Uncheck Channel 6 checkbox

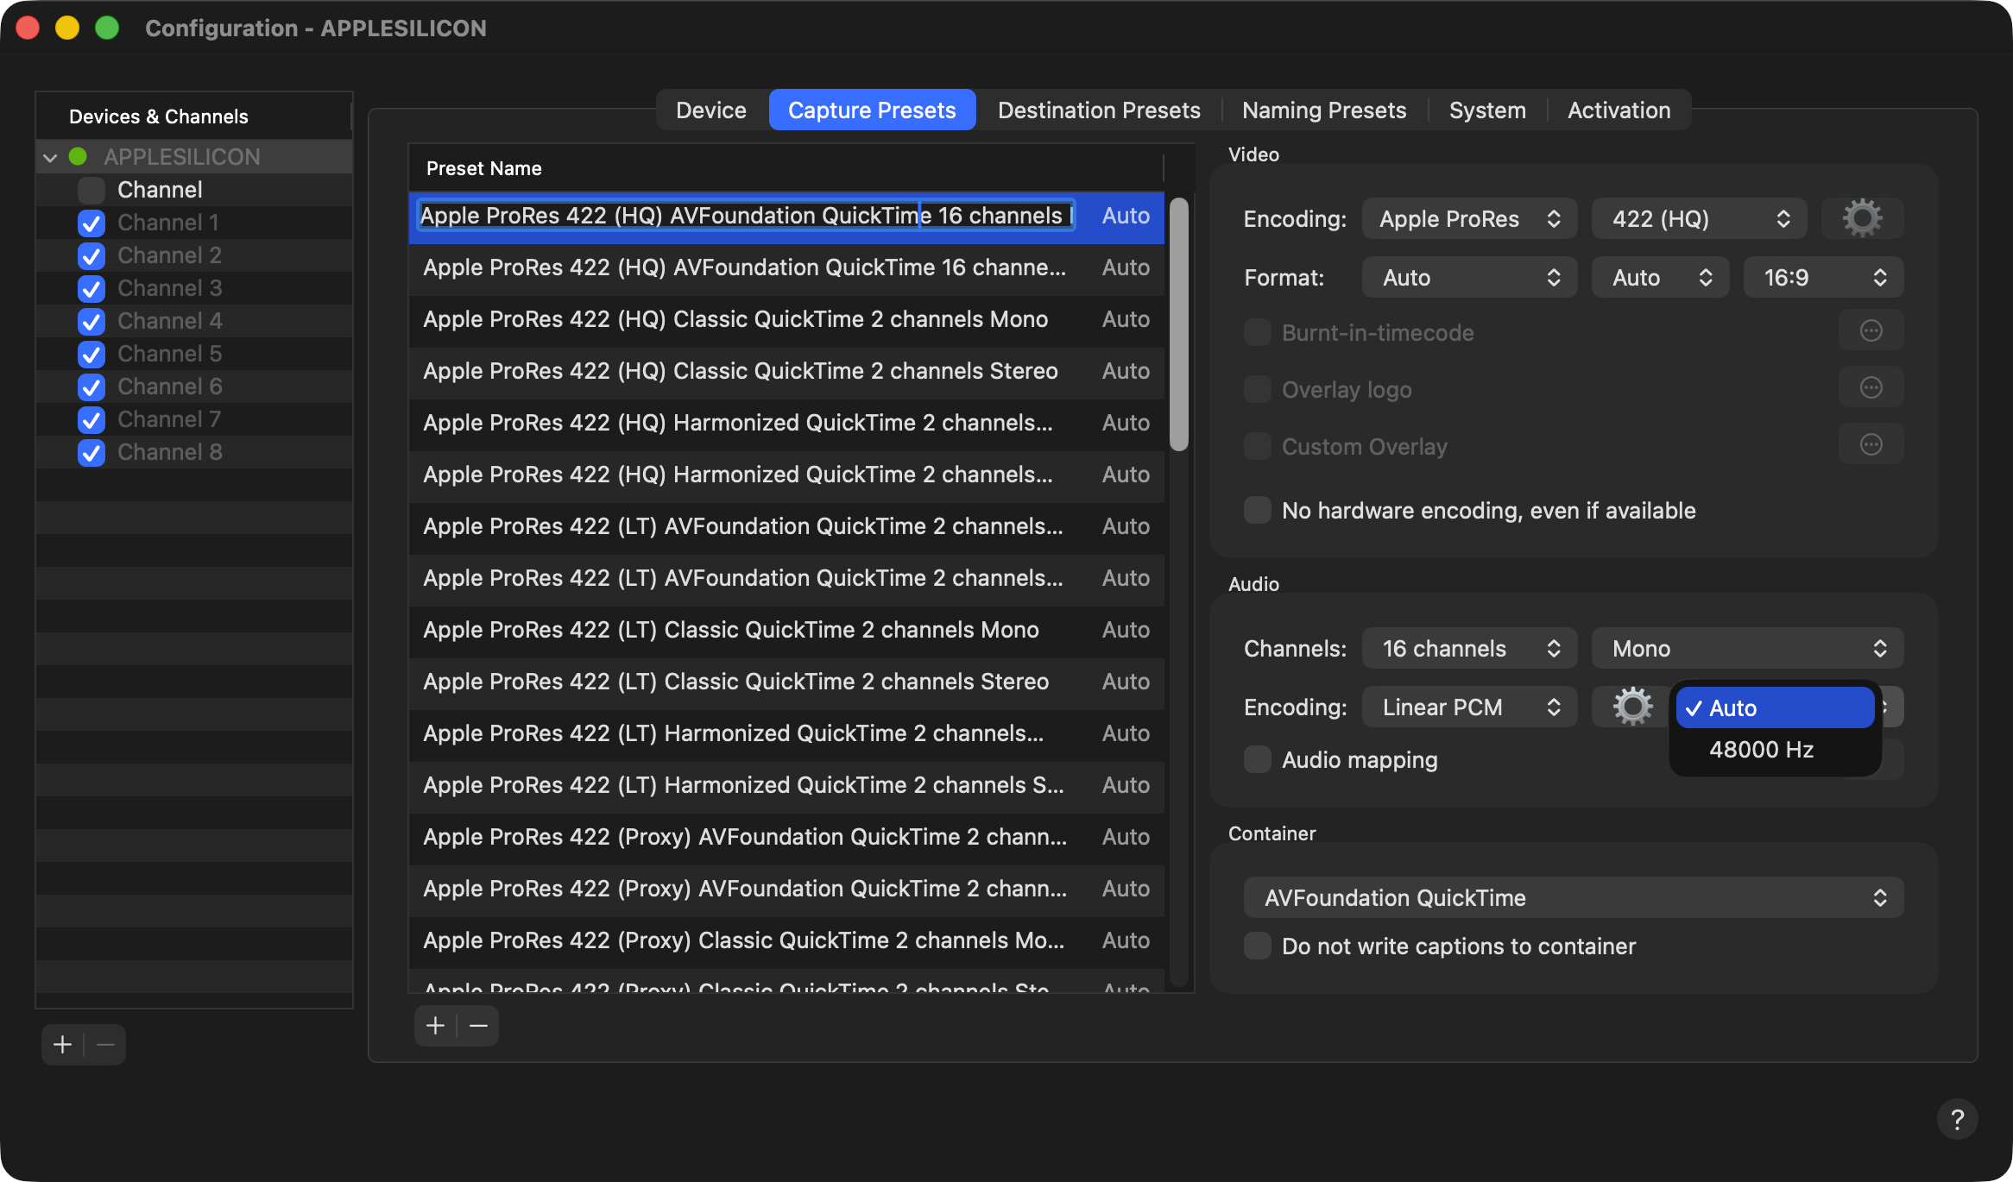tap(91, 387)
